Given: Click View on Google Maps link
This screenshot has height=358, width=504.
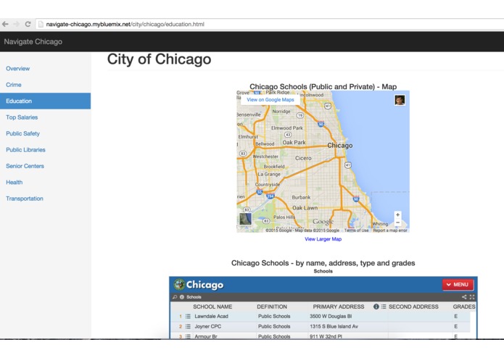Looking at the screenshot, I should (x=270, y=100).
